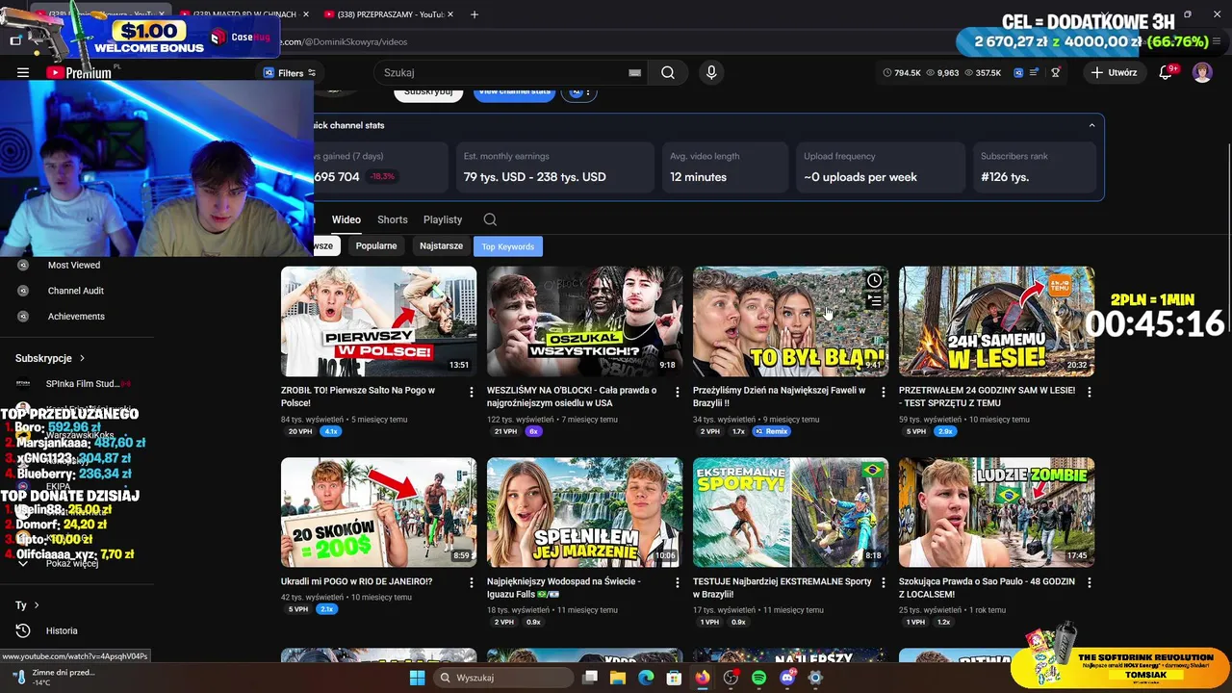
Task: Select the Popularne filter chip
Action: tap(376, 246)
